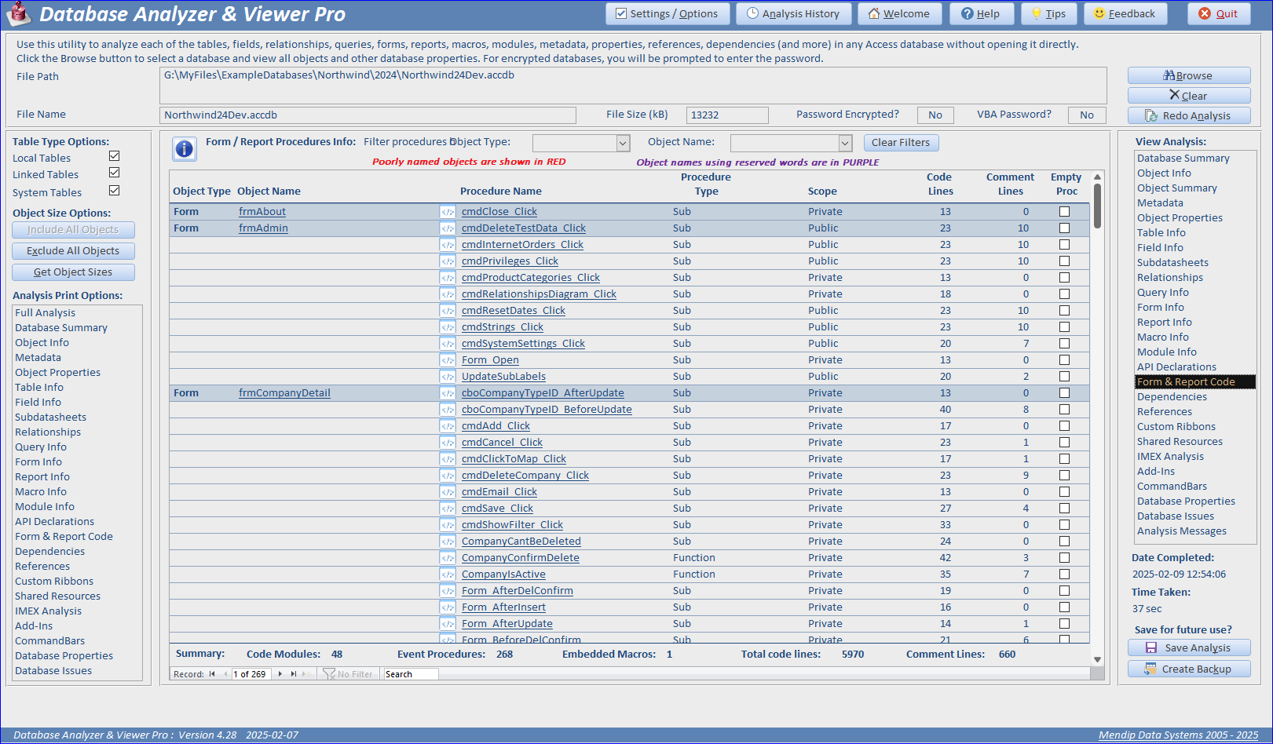Click the File Name field Northwind24Dev.accdb
This screenshot has width=1273, height=744.
tap(368, 115)
